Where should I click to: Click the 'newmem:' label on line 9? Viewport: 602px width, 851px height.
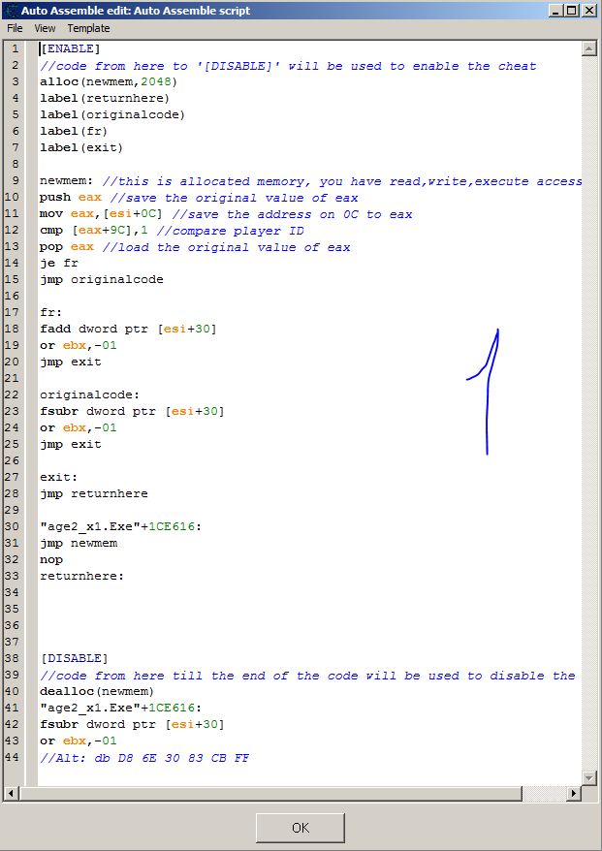tap(66, 180)
